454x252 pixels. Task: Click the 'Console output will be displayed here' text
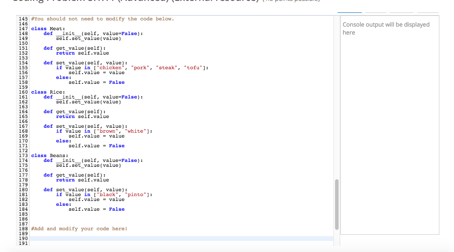click(386, 28)
